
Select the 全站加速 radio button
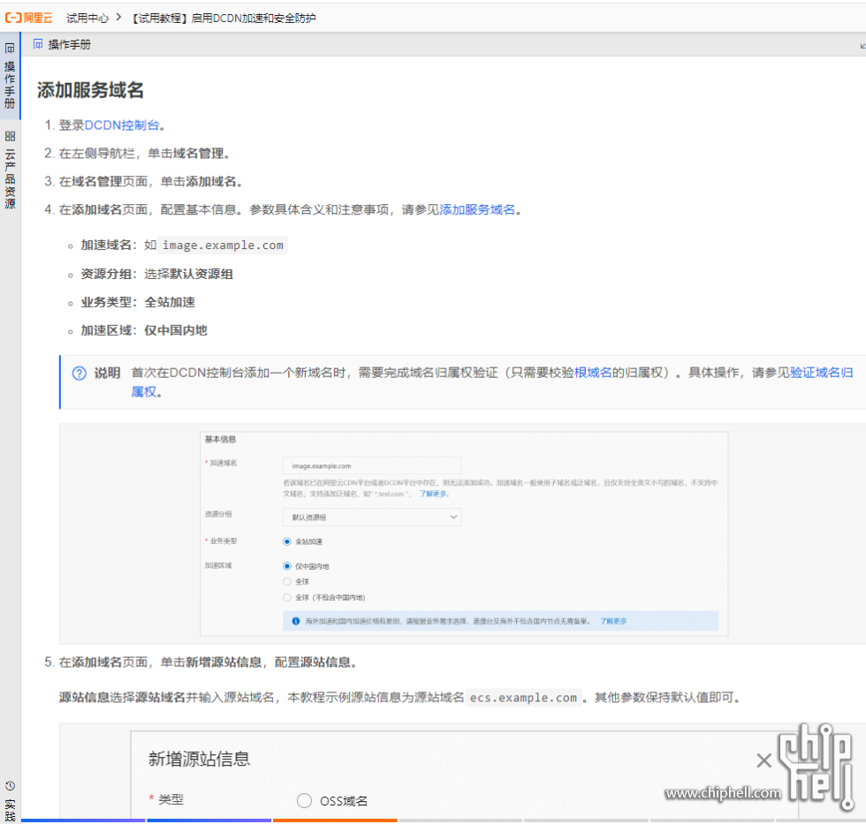click(287, 541)
